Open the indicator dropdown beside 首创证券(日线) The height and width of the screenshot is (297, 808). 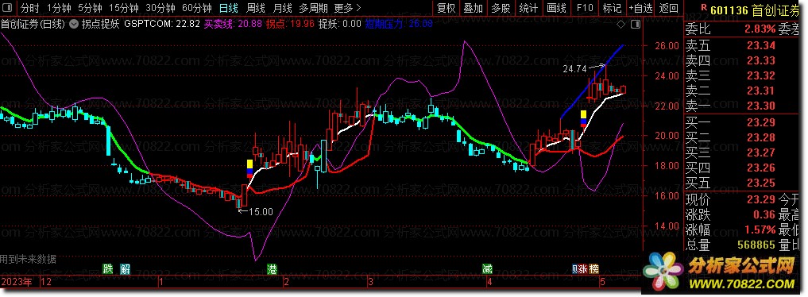point(74,24)
